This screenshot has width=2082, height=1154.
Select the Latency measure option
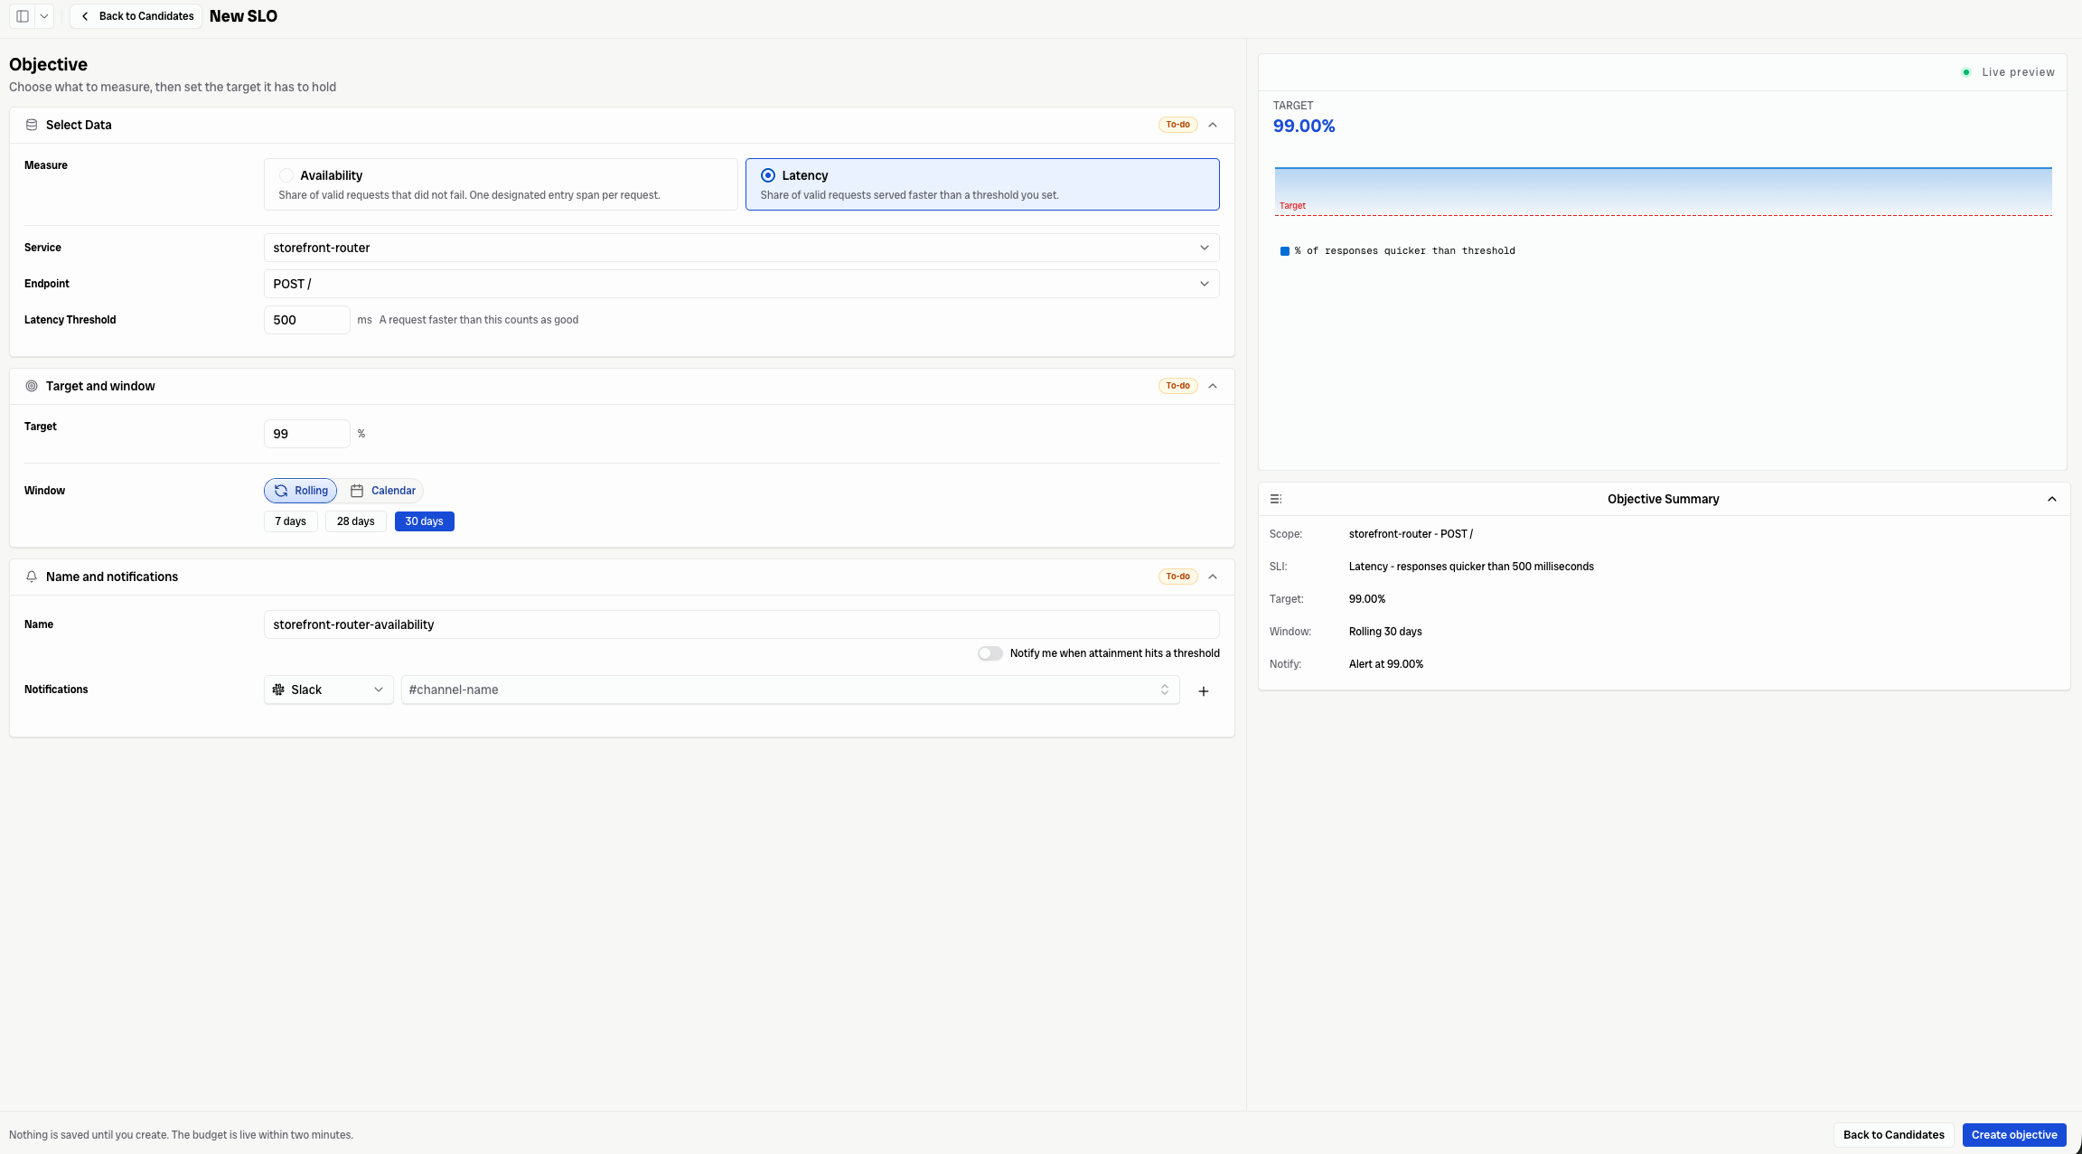[982, 184]
